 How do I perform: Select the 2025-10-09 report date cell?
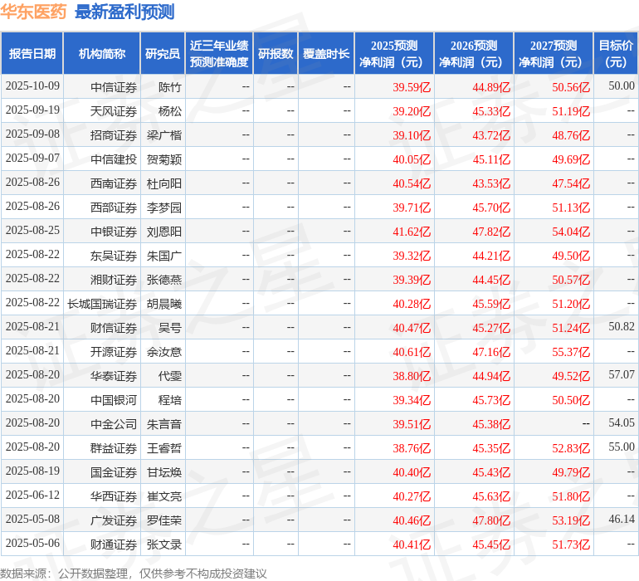pos(32,86)
